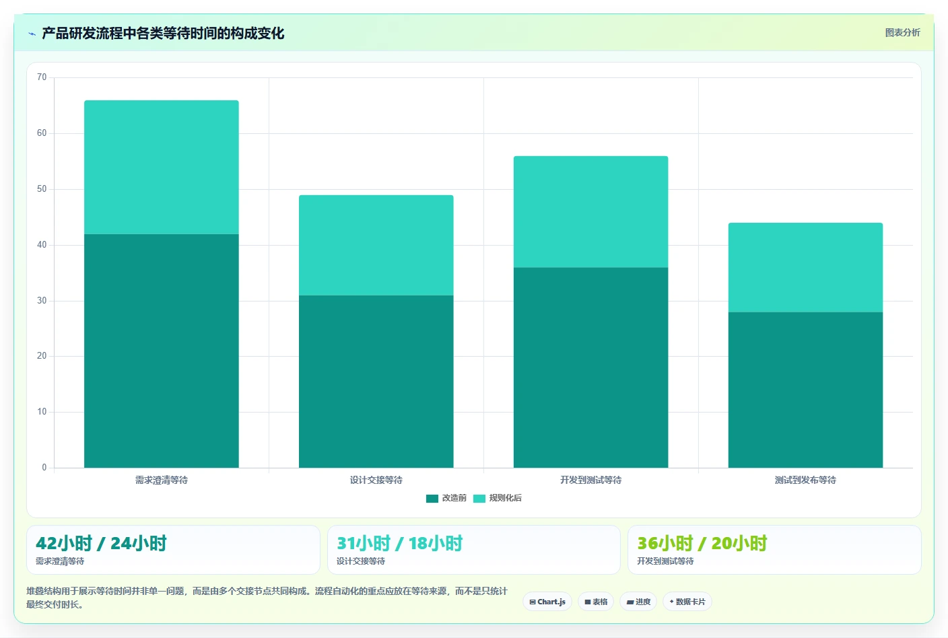Click the dark 改造前 bar for 测试到发布等待
This screenshot has width=948, height=638.
(806, 390)
